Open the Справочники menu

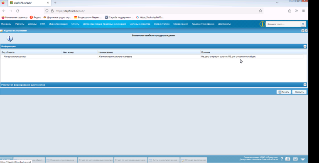pyautogui.click(x=181, y=24)
